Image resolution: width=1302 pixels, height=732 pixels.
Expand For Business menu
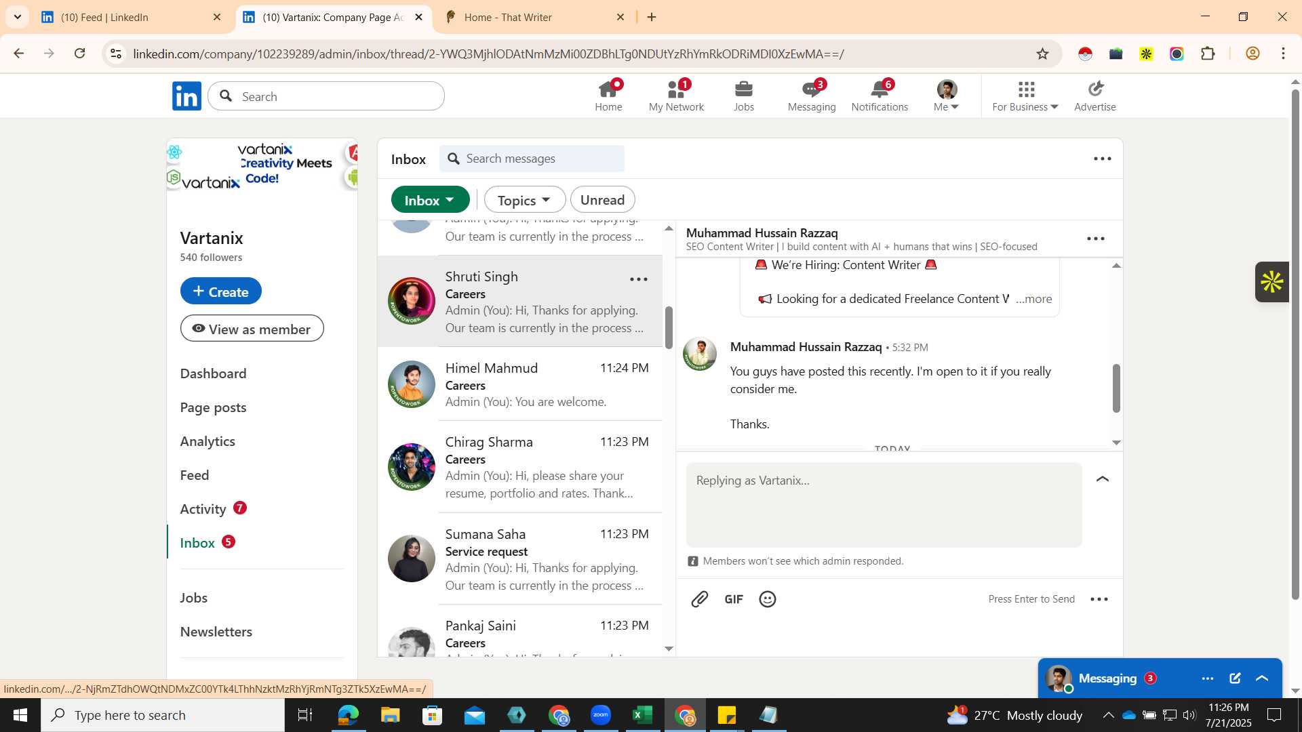pyautogui.click(x=1025, y=96)
